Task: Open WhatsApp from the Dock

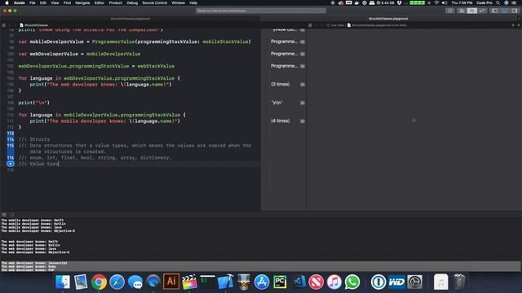Action: point(352,282)
